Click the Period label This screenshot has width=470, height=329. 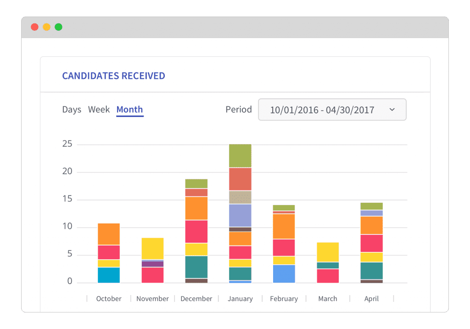238,109
